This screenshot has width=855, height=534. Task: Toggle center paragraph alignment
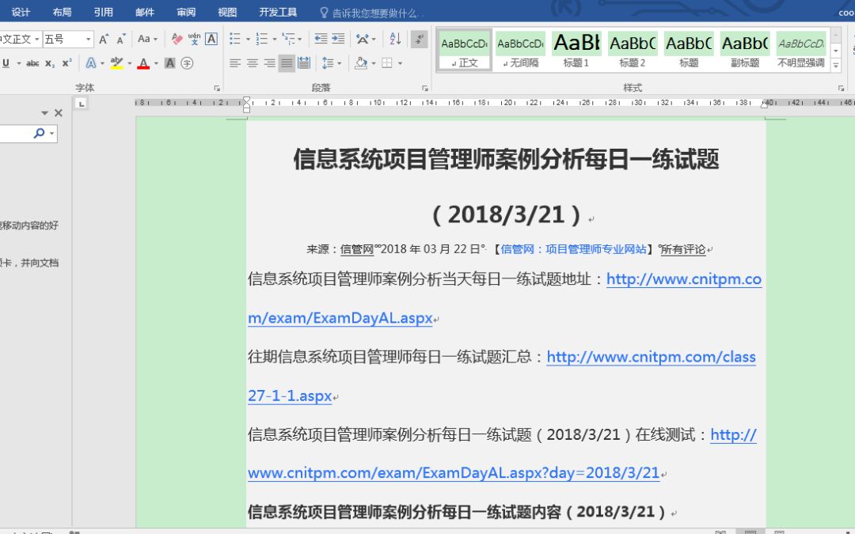click(251, 62)
